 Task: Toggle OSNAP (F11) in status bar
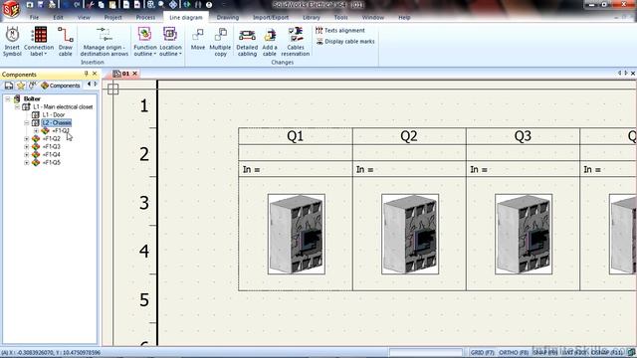[x=605, y=352]
